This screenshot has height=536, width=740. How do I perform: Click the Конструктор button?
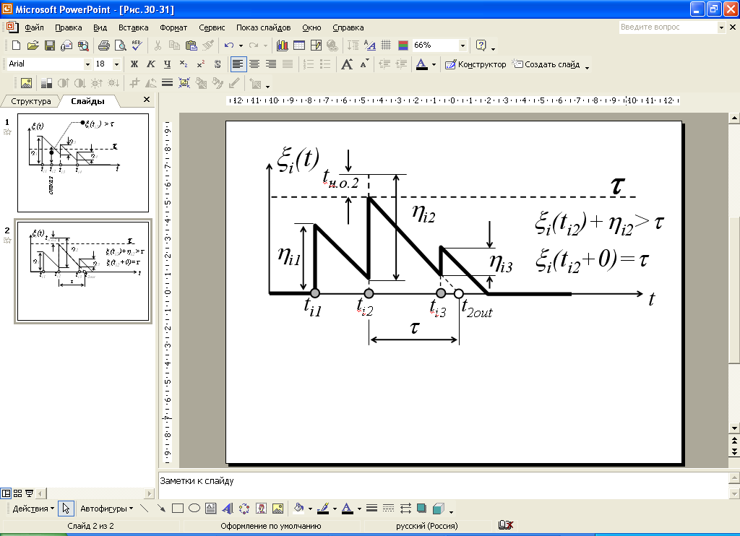[476, 64]
